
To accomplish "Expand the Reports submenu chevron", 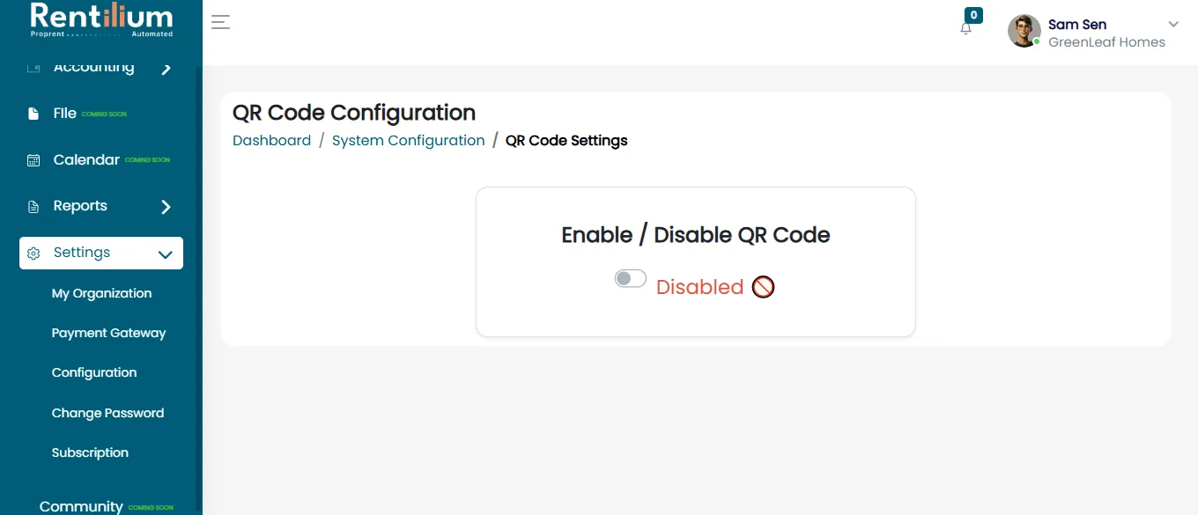I will pyautogui.click(x=166, y=207).
